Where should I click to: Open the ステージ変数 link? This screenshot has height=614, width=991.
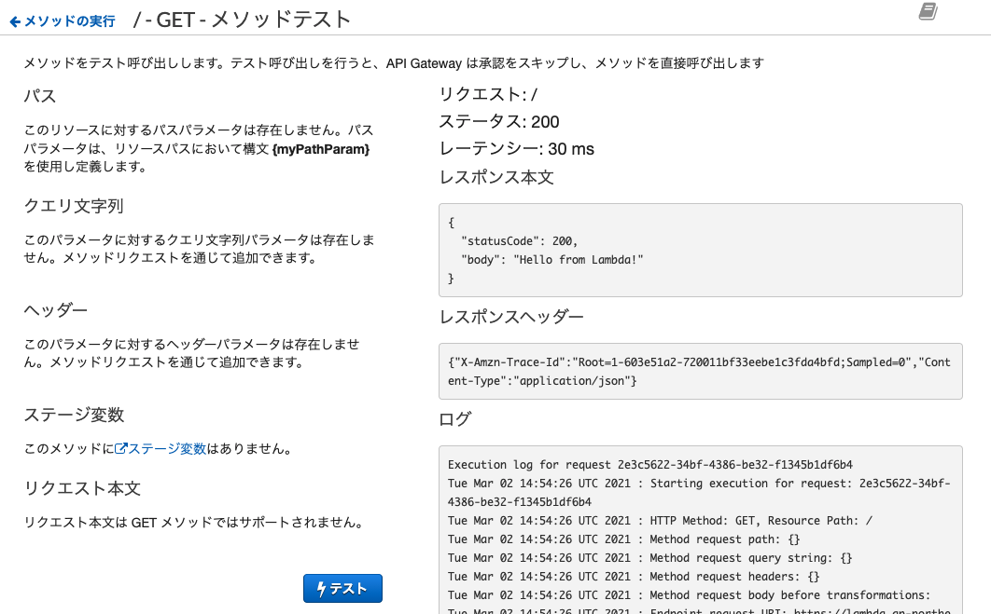click(x=167, y=449)
